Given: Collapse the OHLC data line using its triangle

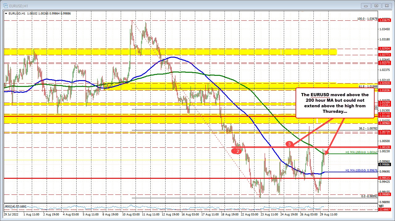Looking at the screenshot, I should click(x=6, y=14).
